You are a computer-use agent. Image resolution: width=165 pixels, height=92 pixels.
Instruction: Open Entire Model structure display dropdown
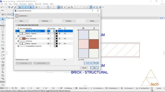[88, 88]
